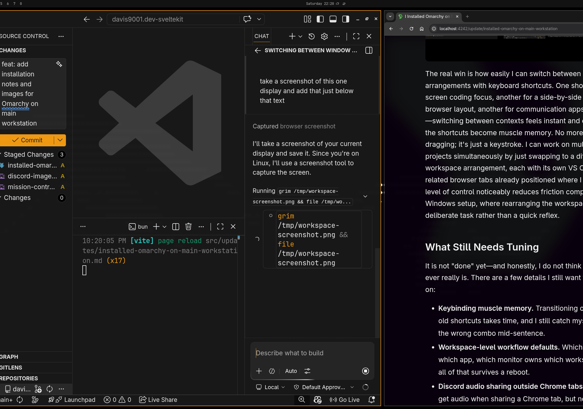
Task: Open Customize Layout in VS Code title bar
Action: point(308,19)
